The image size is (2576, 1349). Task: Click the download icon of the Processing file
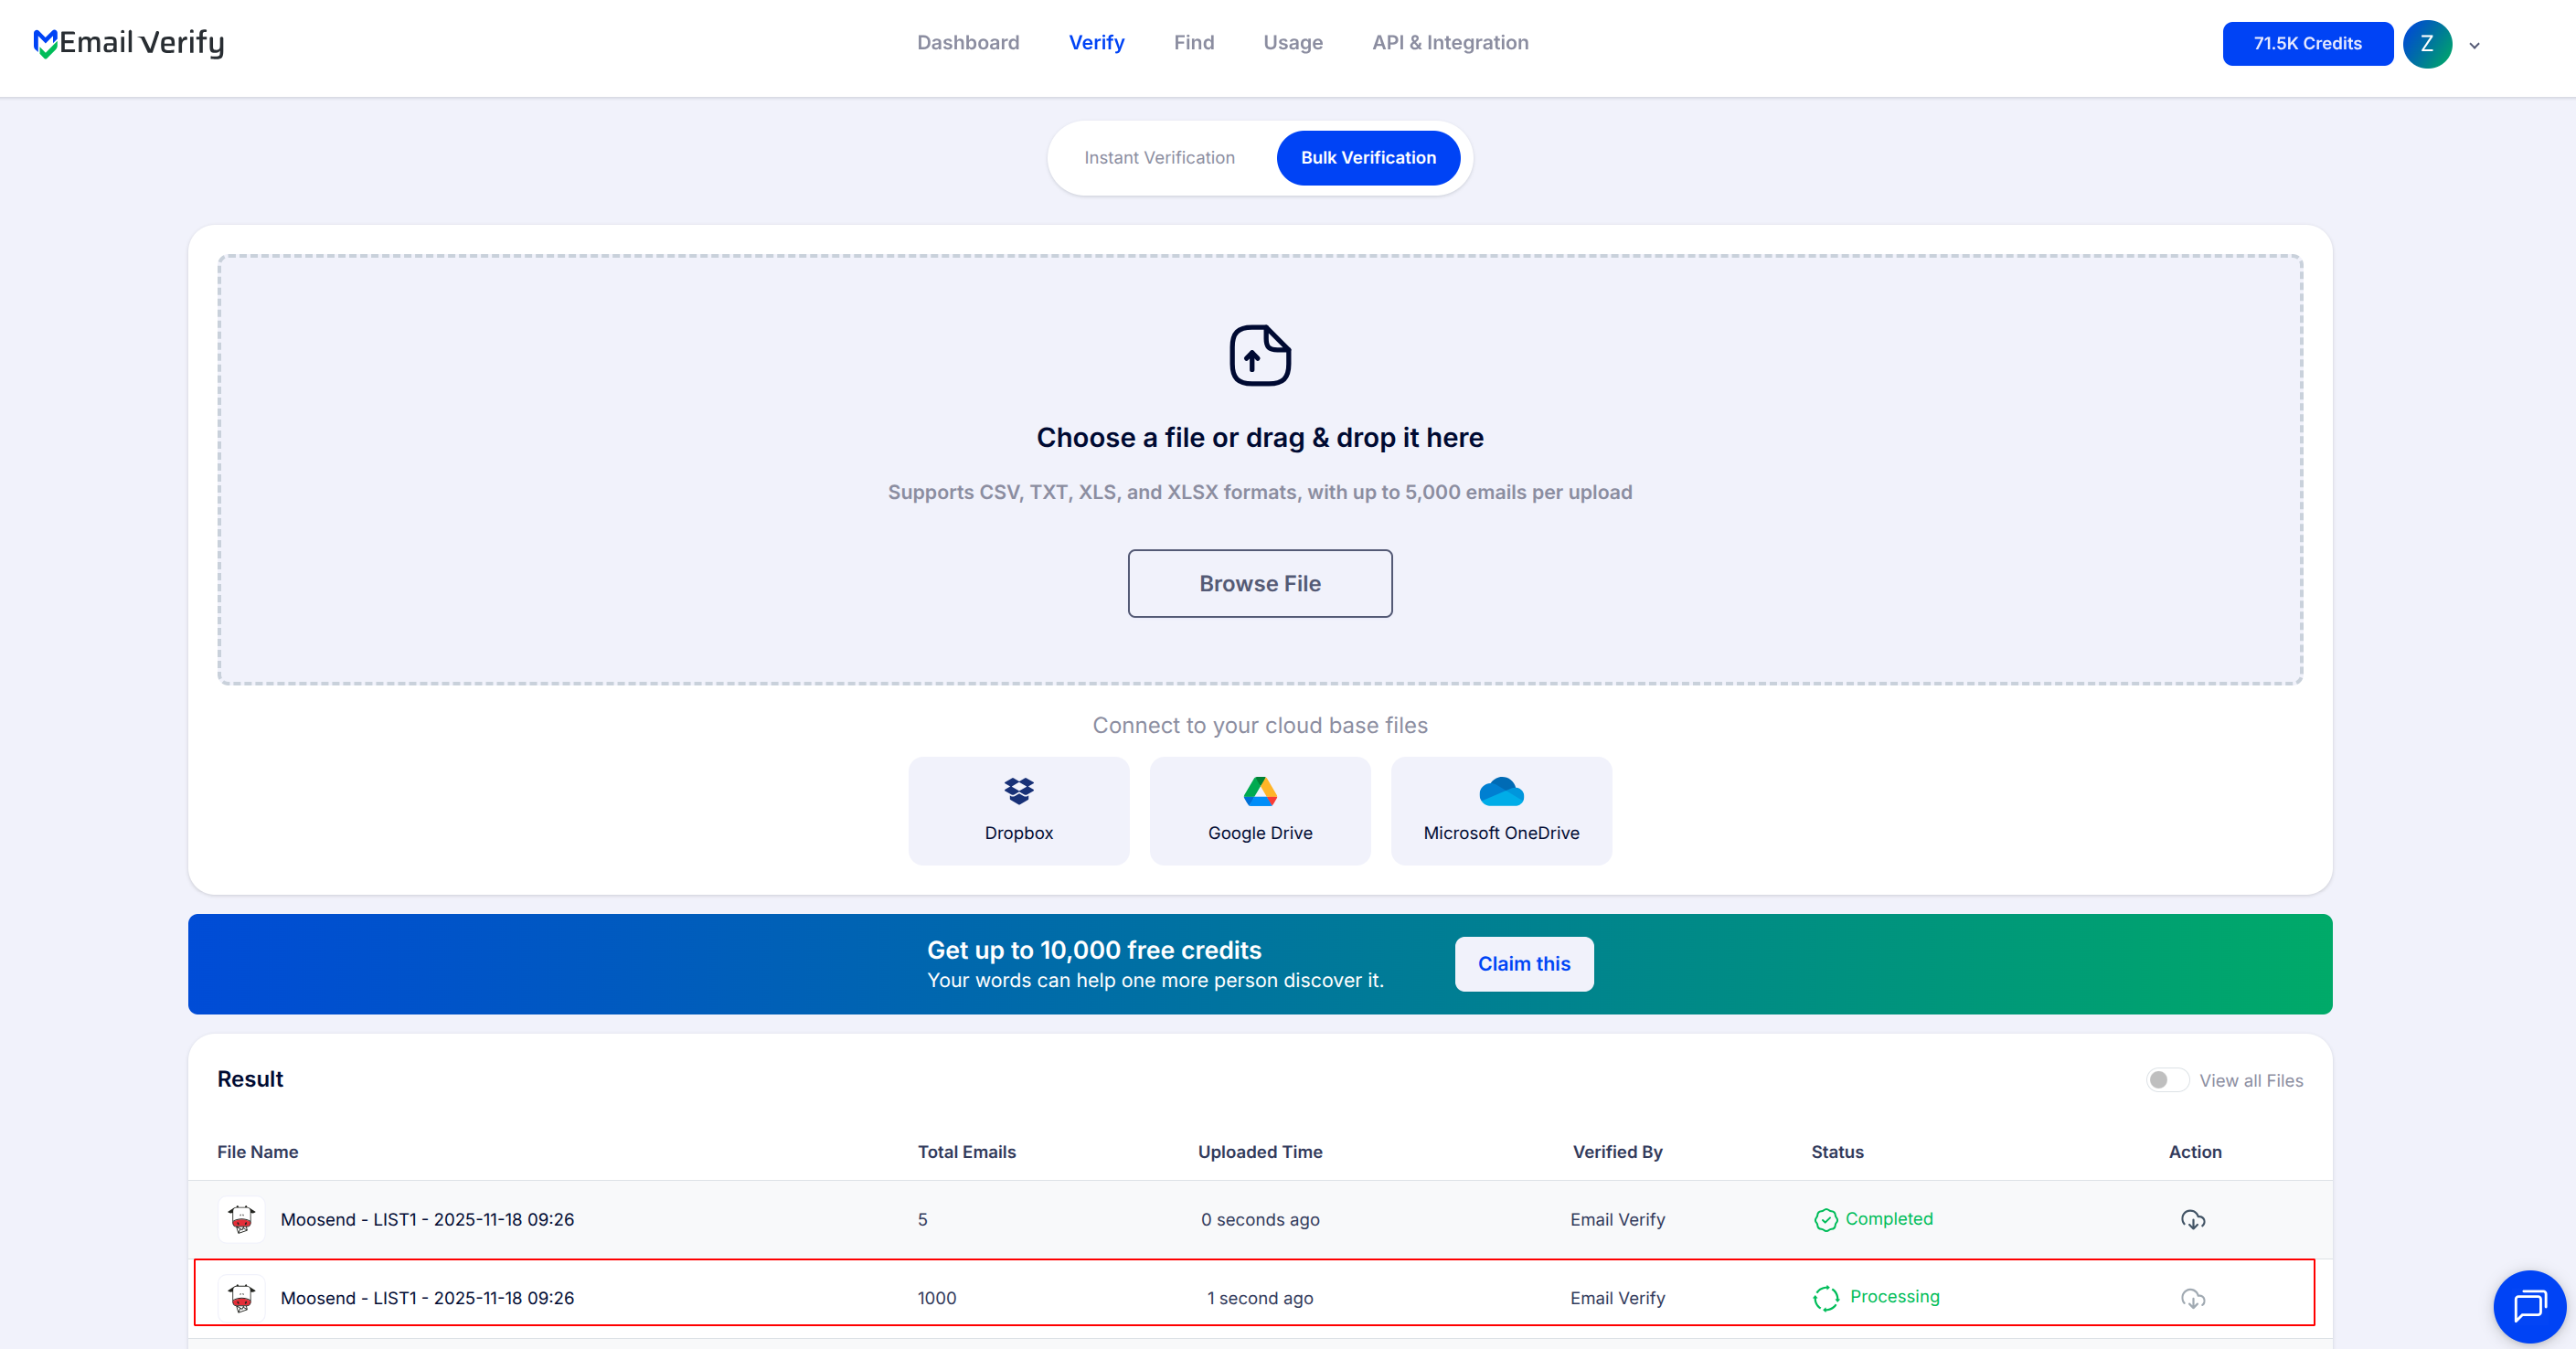coord(2193,1299)
